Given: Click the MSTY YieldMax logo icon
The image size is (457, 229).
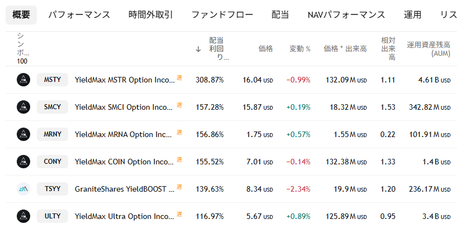Looking at the screenshot, I should (x=23, y=80).
